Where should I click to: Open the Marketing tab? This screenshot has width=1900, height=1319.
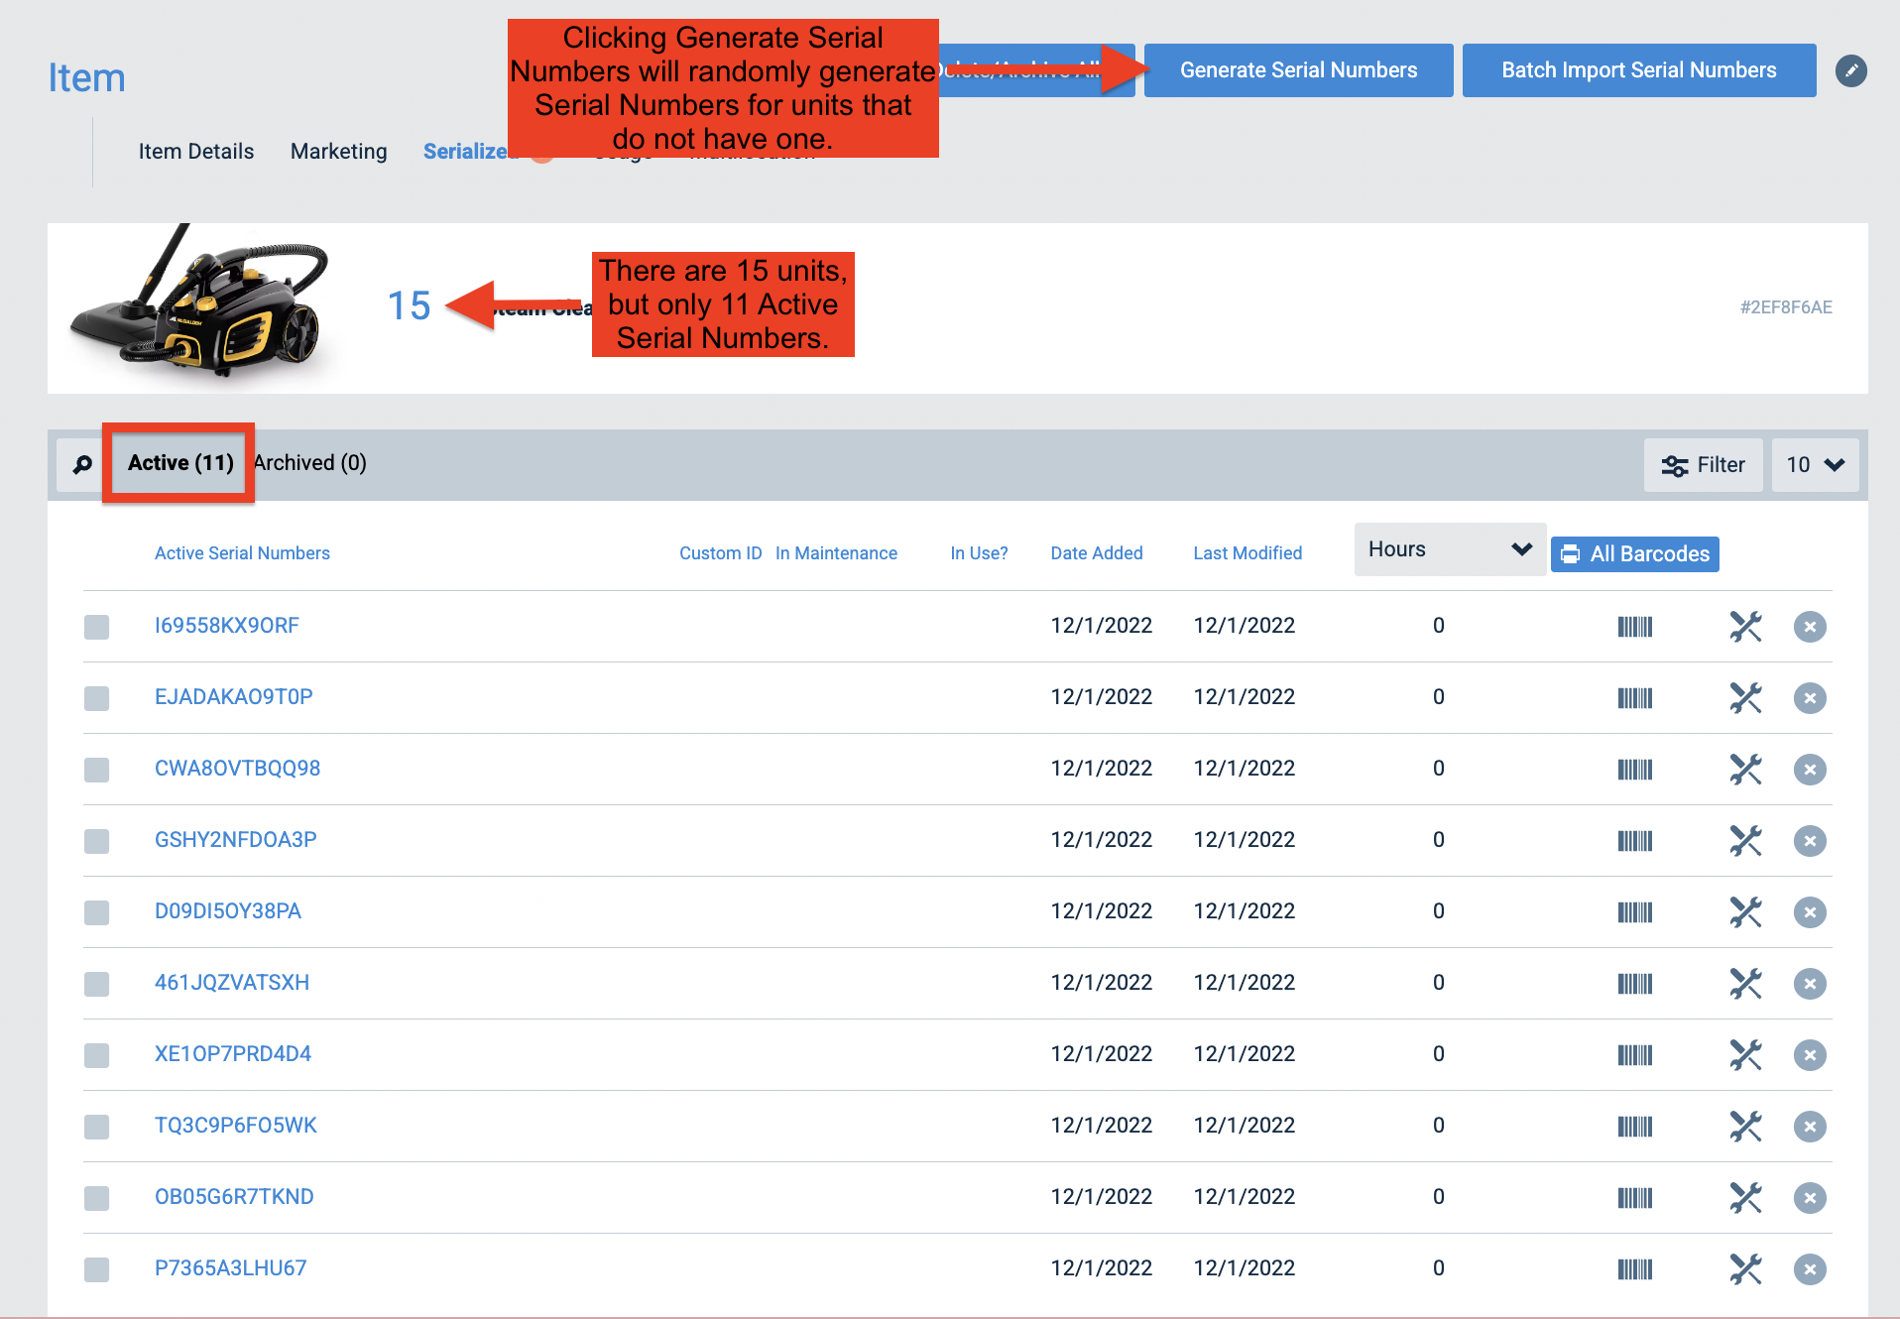[x=339, y=152]
